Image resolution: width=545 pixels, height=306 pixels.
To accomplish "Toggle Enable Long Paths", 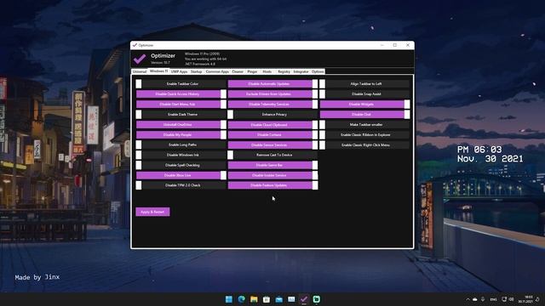I will coord(181,144).
